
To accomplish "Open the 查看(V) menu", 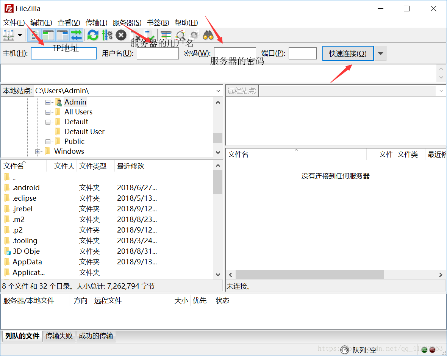I will (69, 22).
